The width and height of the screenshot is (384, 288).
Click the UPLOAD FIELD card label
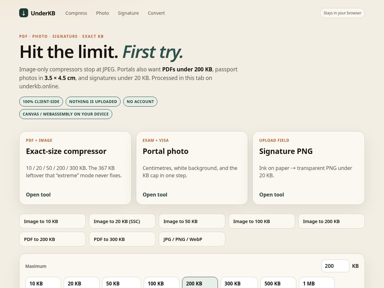274,140
